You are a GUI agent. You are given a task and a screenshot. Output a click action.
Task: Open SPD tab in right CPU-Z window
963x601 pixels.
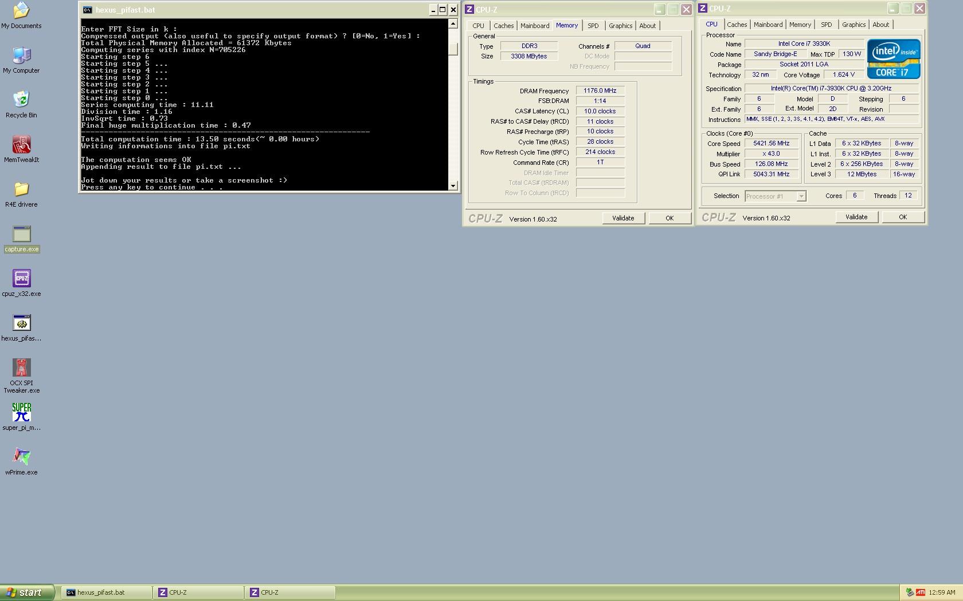point(826,25)
